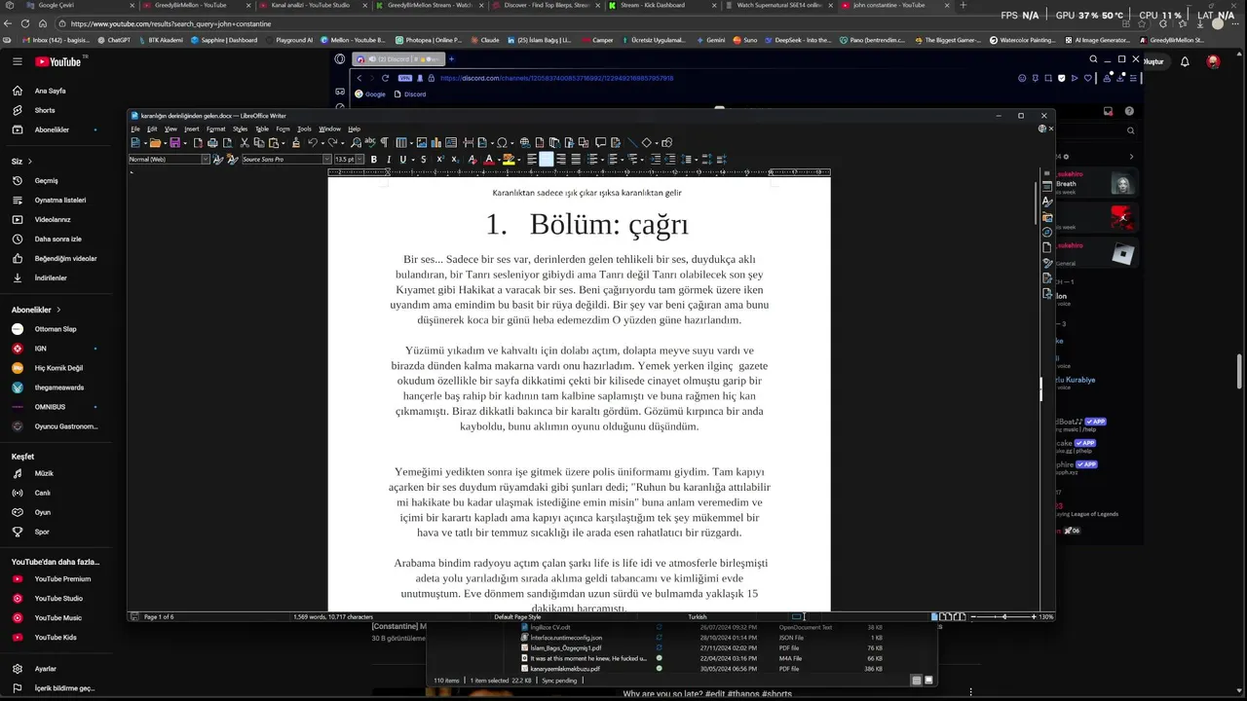The height and width of the screenshot is (701, 1247).
Task: Click the Increase Indent icon
Action: pos(655,159)
